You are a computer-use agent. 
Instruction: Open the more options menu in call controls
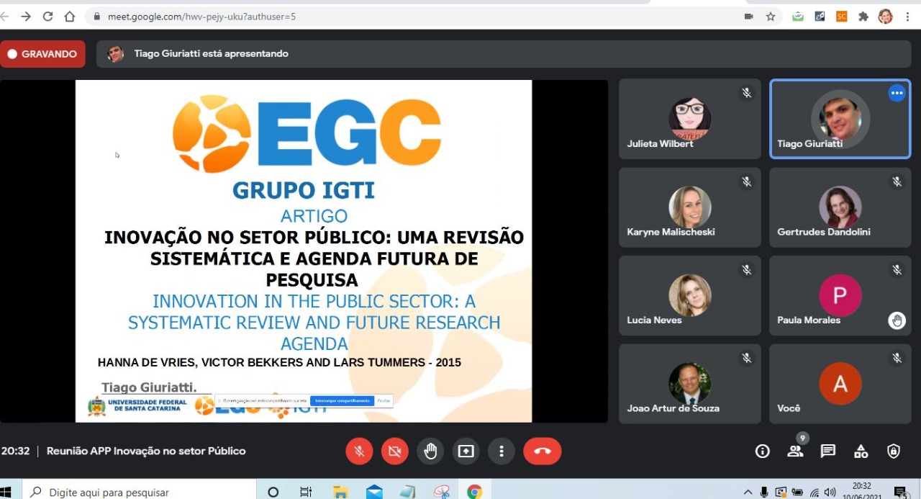pos(502,451)
